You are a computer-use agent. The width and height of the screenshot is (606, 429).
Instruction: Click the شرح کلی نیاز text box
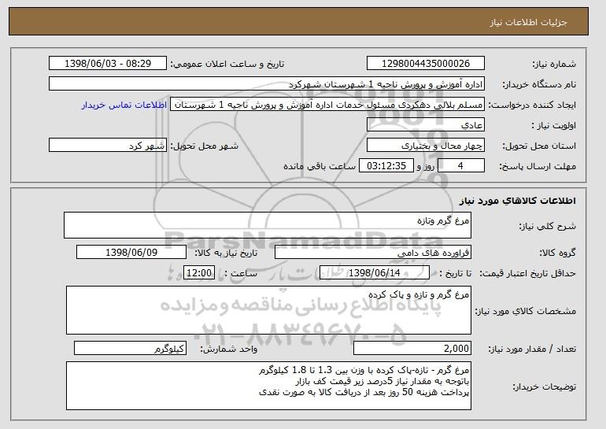(x=268, y=225)
